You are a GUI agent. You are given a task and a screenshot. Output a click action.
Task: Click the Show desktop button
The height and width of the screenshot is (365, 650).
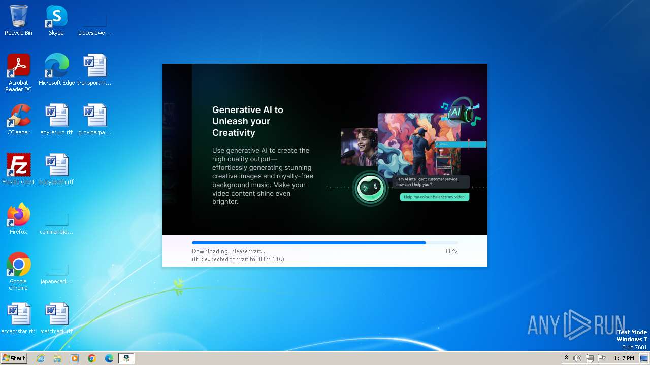[645, 358]
